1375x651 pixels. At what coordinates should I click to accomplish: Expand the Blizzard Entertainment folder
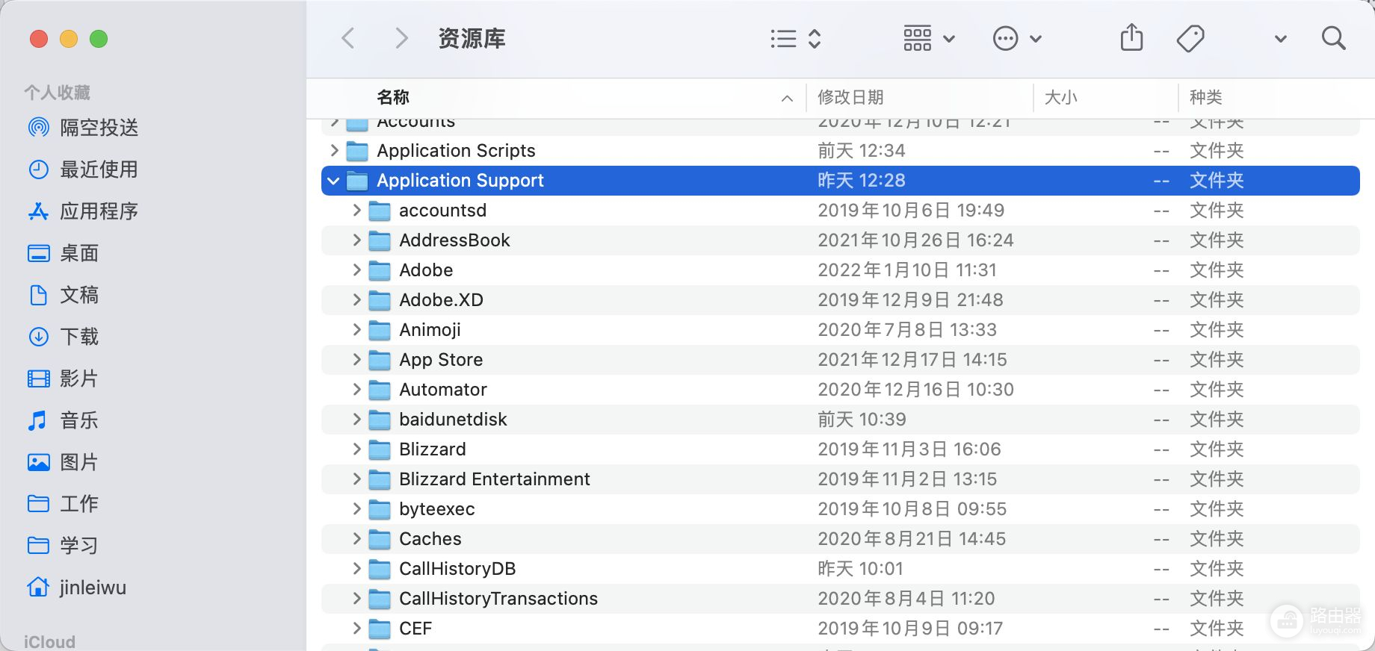click(x=356, y=479)
